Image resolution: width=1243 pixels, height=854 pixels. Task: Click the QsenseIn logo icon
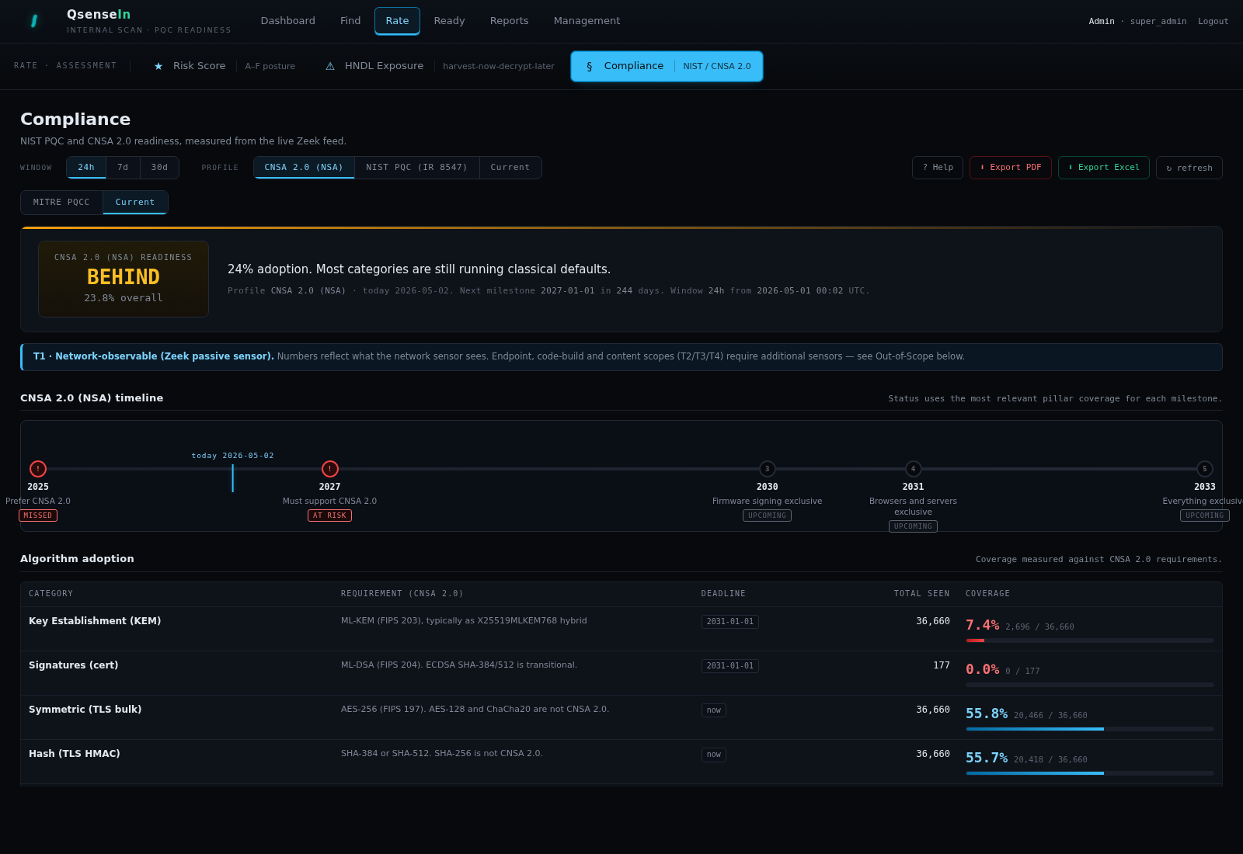pos(34,21)
